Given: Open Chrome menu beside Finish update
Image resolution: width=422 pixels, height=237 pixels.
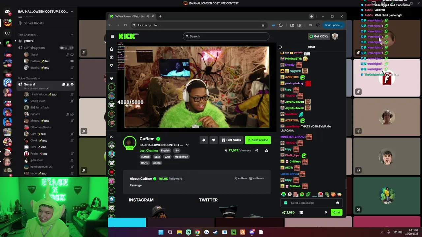Looking at the screenshot, I should click(x=342, y=25).
